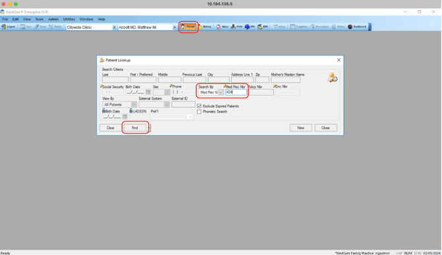Open the Utilities menu
Screen dimensions: 442x255
coord(69,19)
